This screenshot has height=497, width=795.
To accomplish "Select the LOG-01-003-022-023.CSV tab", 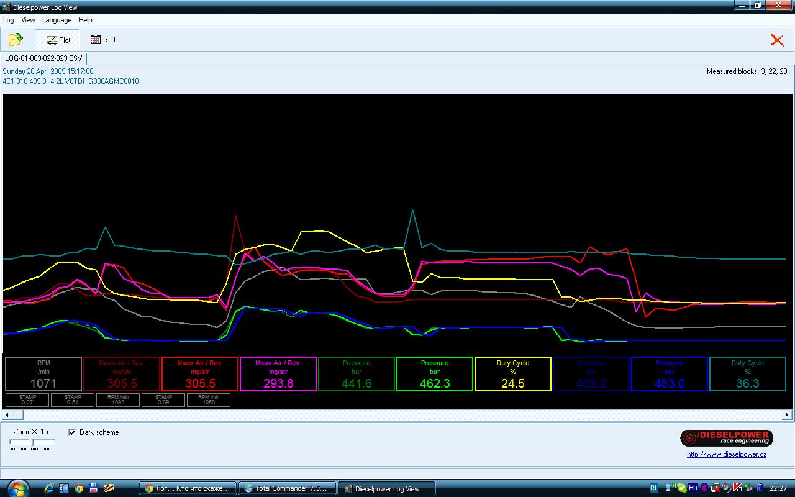I will click(43, 58).
